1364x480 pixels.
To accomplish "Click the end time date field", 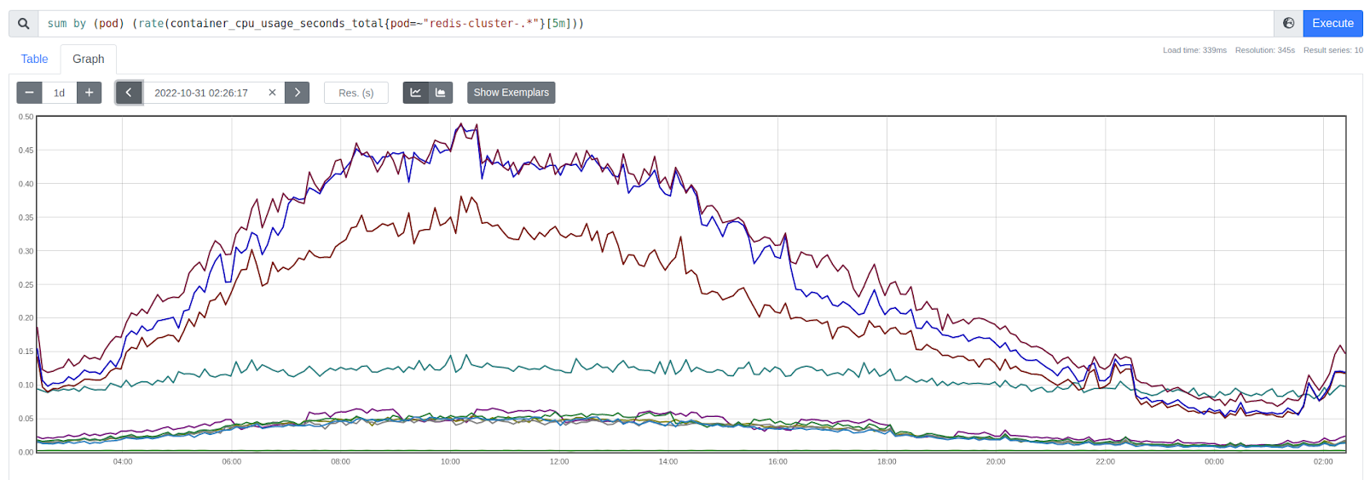I will point(201,93).
